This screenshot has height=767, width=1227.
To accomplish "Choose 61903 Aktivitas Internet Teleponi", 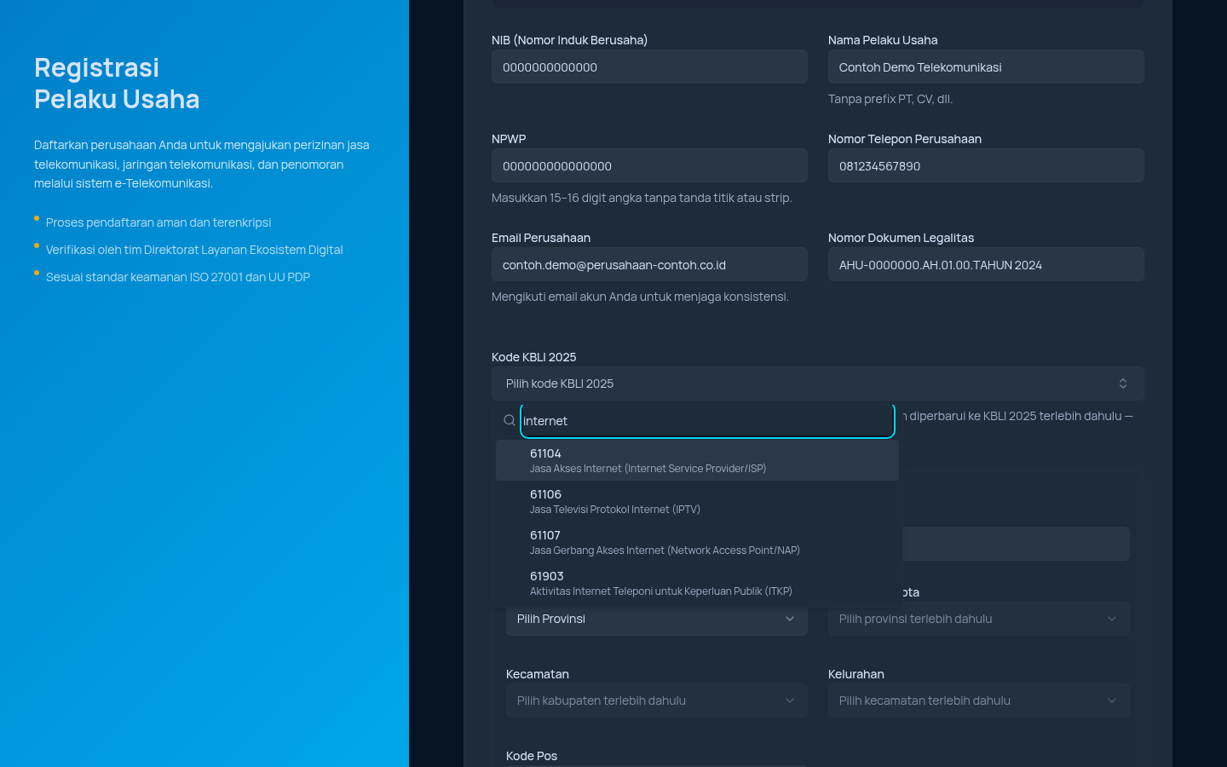I will tap(697, 583).
